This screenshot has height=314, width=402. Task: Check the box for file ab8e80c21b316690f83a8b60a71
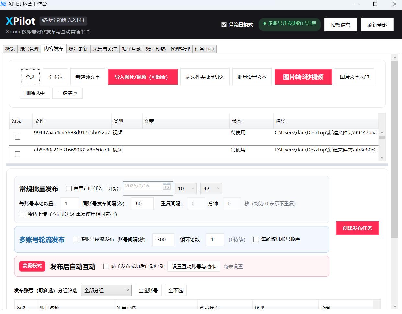(x=18, y=154)
